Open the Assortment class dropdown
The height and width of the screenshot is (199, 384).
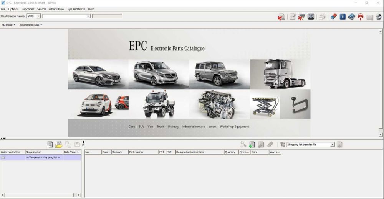pyautogui.click(x=31, y=24)
